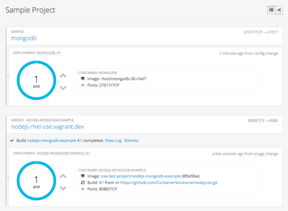Switch to the topology view share icon
The height and width of the screenshot is (211, 288).
(279, 10)
